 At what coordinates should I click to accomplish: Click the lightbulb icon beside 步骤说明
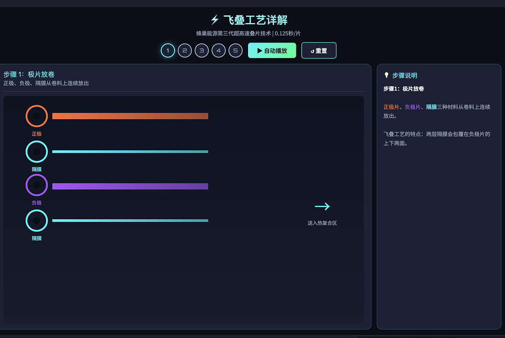(387, 75)
